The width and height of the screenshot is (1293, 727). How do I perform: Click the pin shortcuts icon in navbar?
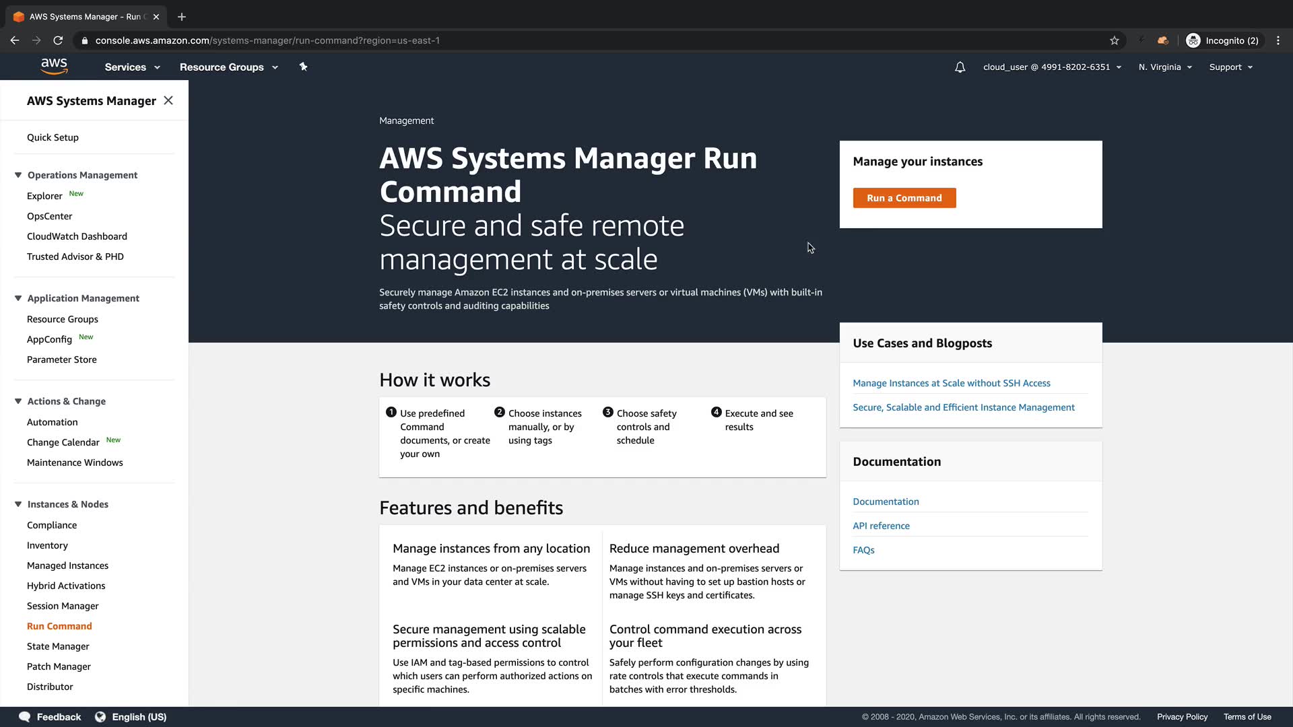tap(303, 67)
